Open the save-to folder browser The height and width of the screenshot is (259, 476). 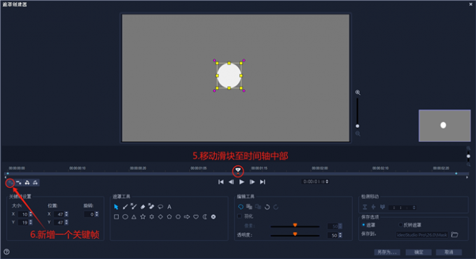(x=454, y=235)
